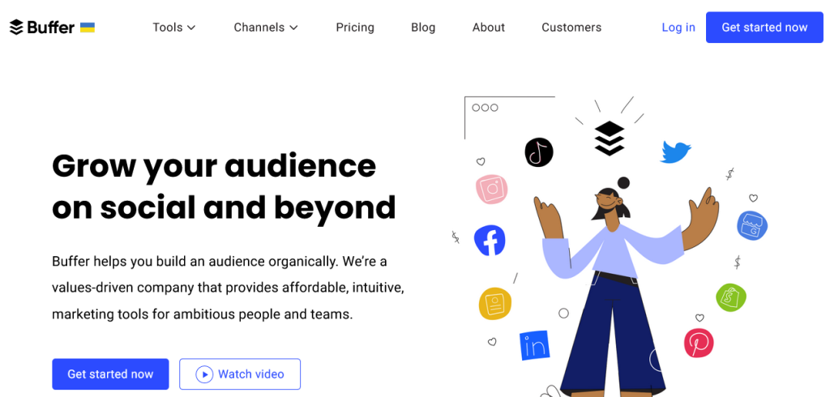Click the pink Instagram icon
The image size is (830, 397).
(492, 190)
